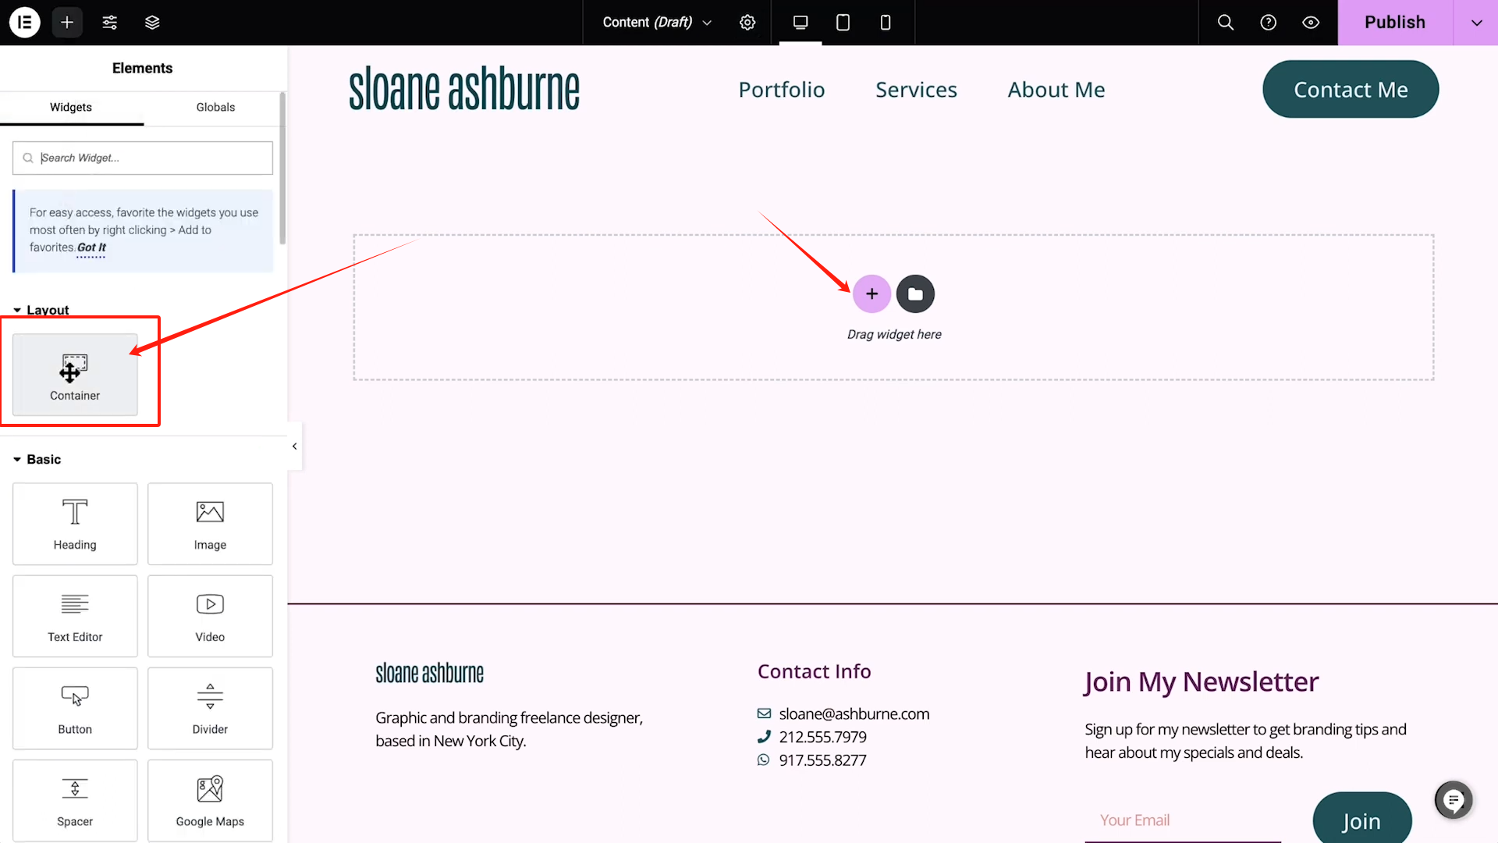Open the help question mark icon
Viewport: 1498px width, 843px height.
1269,22
